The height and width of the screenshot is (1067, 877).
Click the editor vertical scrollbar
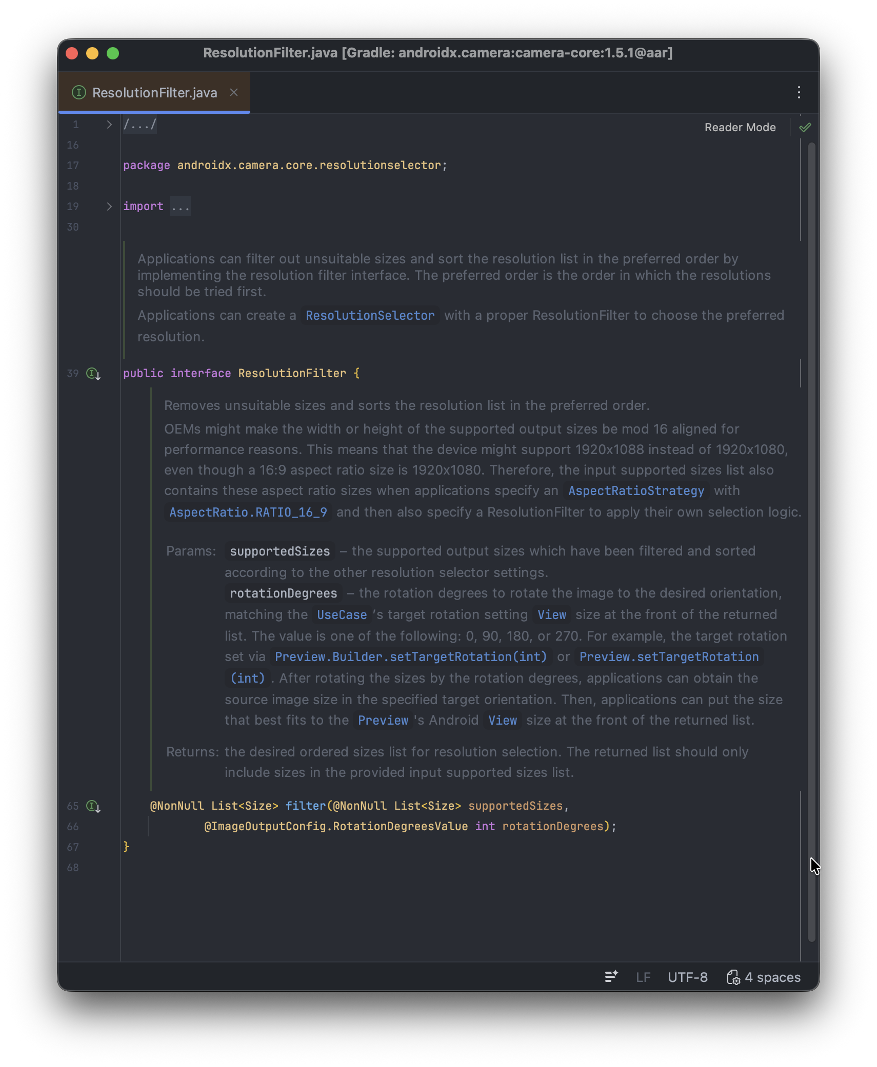811,512
